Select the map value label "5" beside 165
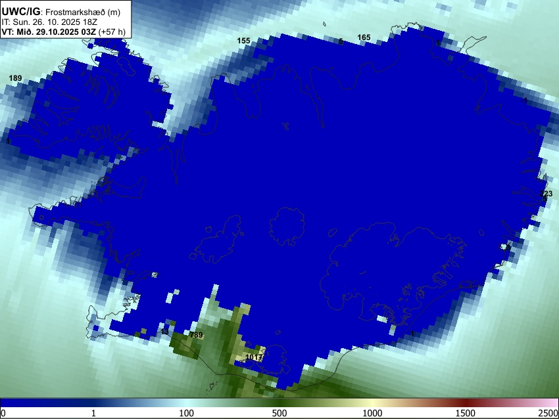This screenshot has height=419, width=559. tap(341, 41)
